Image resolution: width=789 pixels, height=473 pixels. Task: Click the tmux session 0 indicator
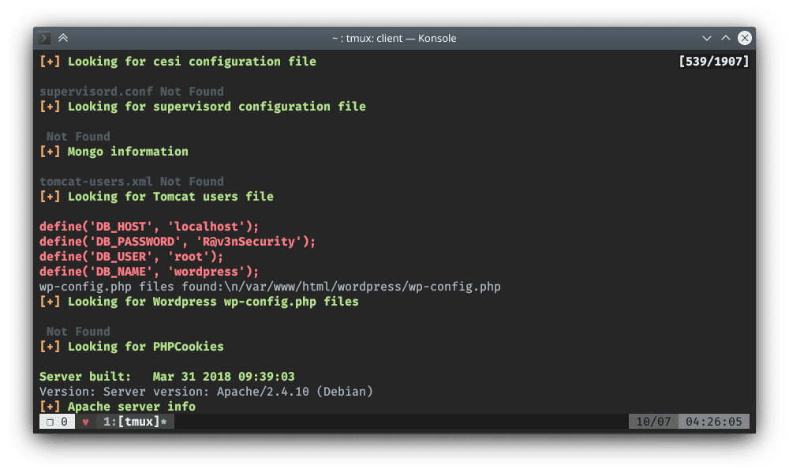[57, 422]
